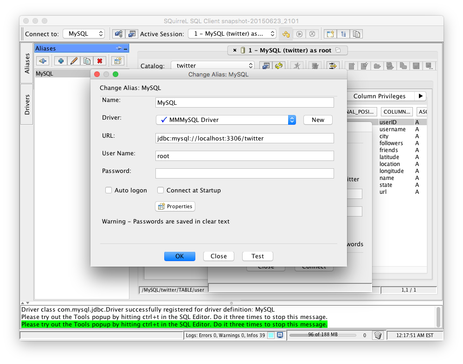463x364 pixels.
Task: Switch to the Drivers side tab
Action: pyautogui.click(x=27, y=104)
